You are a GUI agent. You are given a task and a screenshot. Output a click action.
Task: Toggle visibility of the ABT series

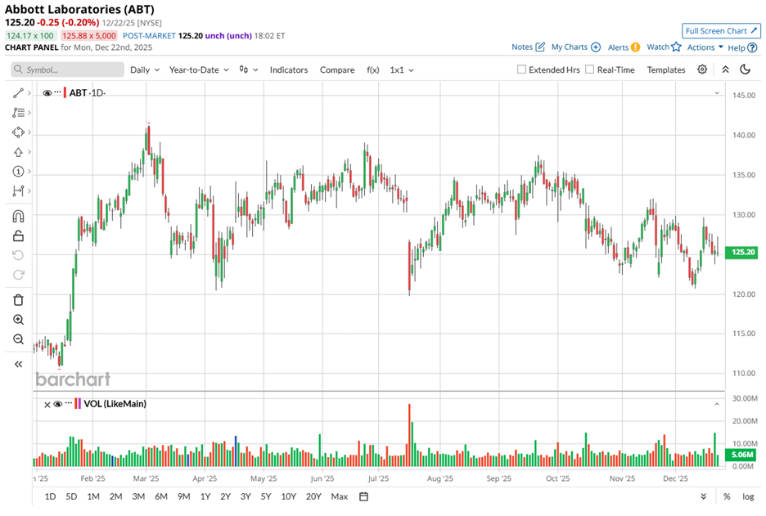pyautogui.click(x=47, y=92)
